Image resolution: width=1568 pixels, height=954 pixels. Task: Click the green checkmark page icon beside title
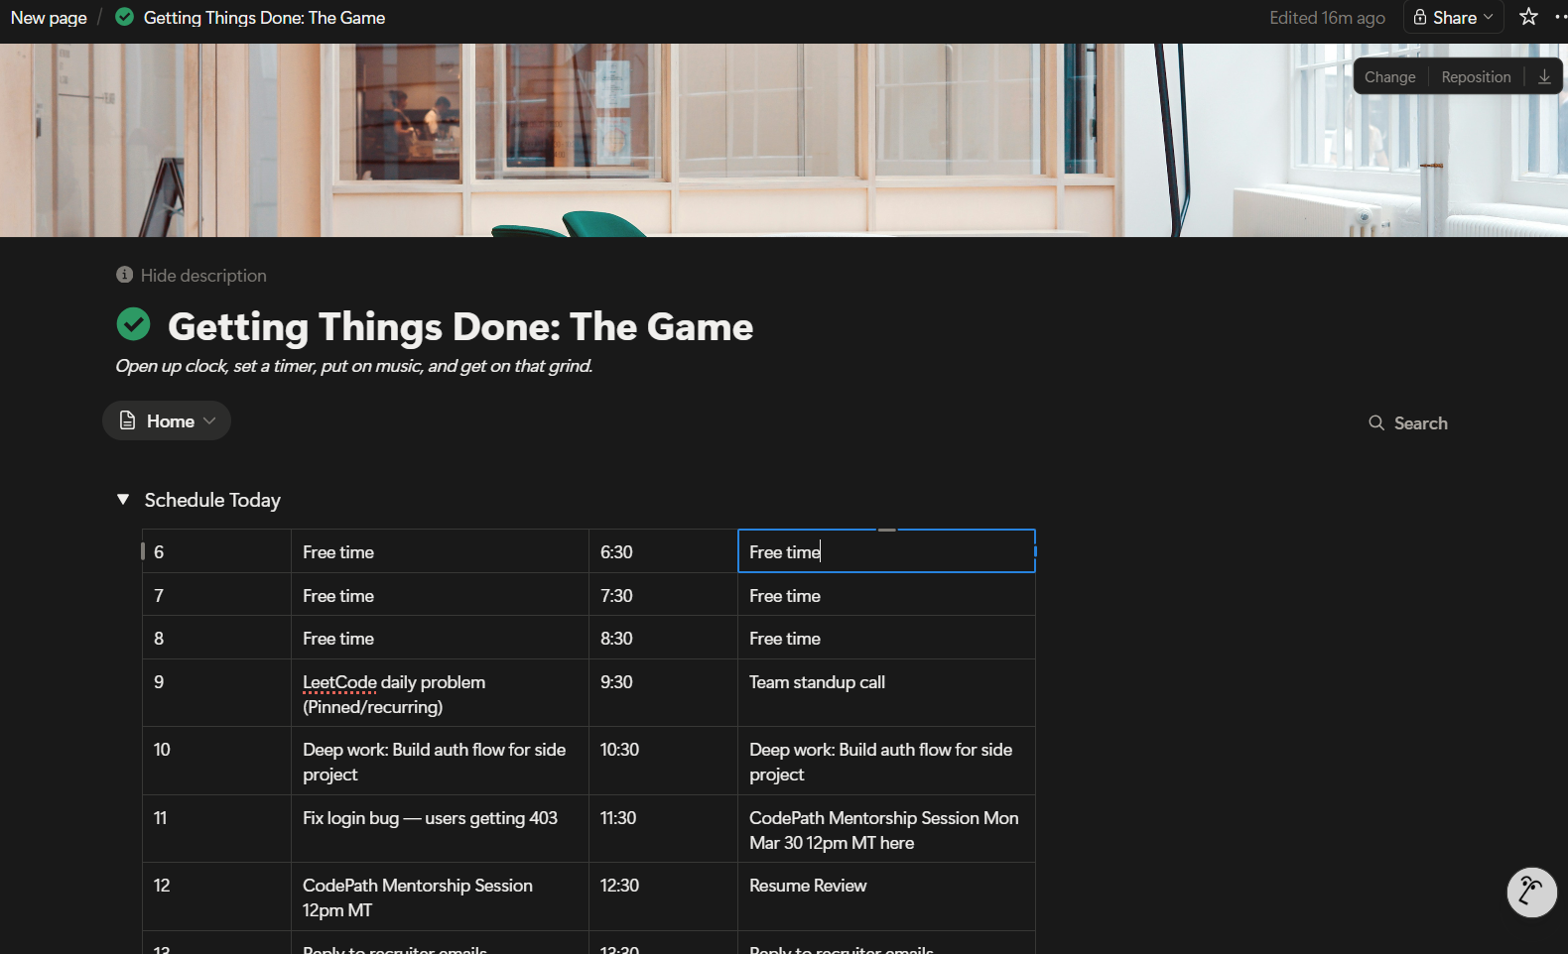point(133,324)
